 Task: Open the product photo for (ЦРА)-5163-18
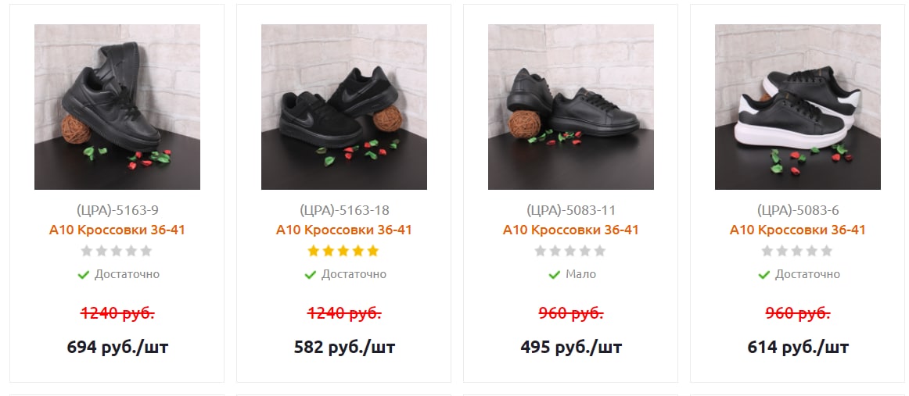(x=343, y=107)
